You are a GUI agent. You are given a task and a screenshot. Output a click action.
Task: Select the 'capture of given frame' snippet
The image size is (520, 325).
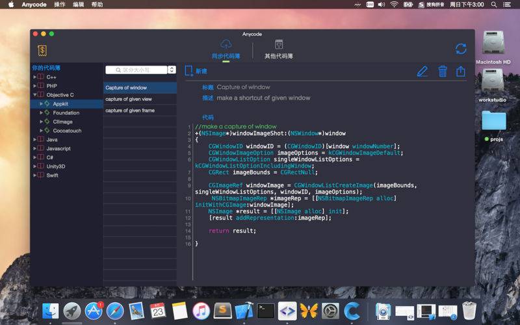coord(140,110)
